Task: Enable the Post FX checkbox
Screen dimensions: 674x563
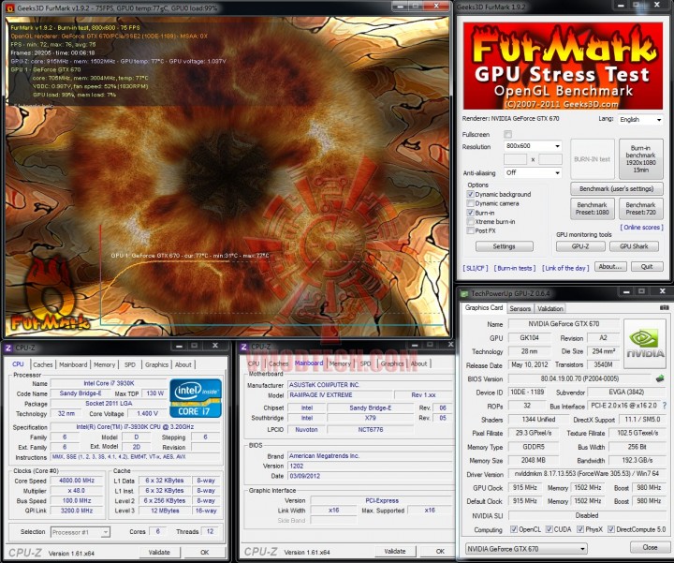Action: pyautogui.click(x=470, y=230)
